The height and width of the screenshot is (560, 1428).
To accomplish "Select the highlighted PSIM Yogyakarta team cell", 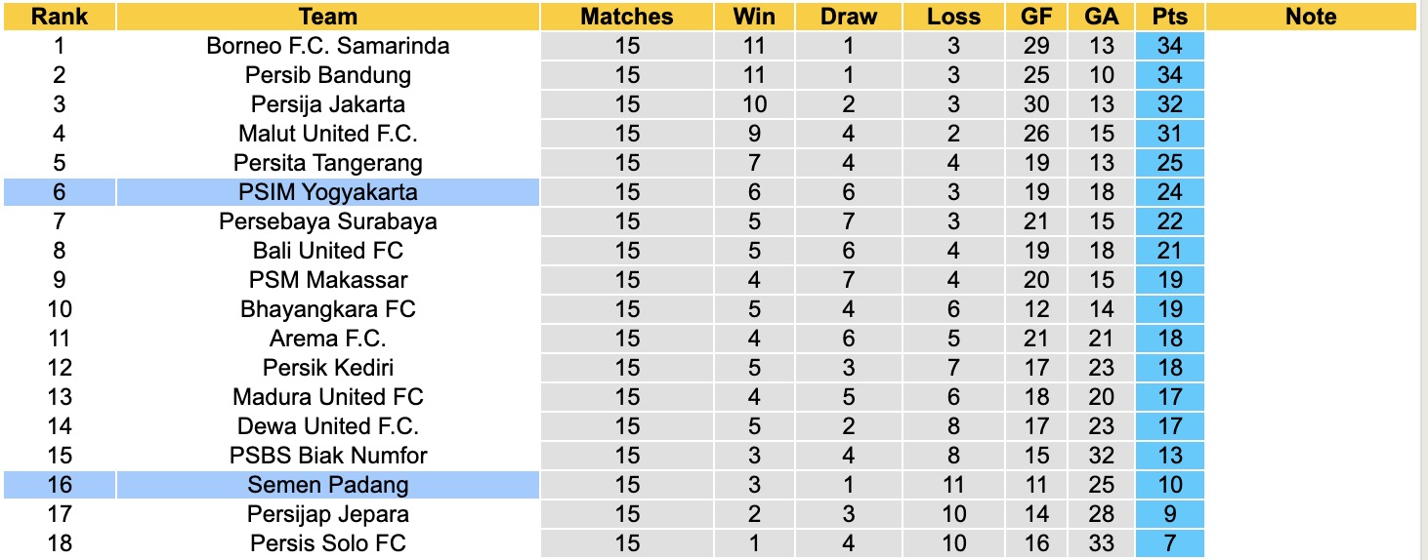I will pyautogui.click(x=328, y=192).
